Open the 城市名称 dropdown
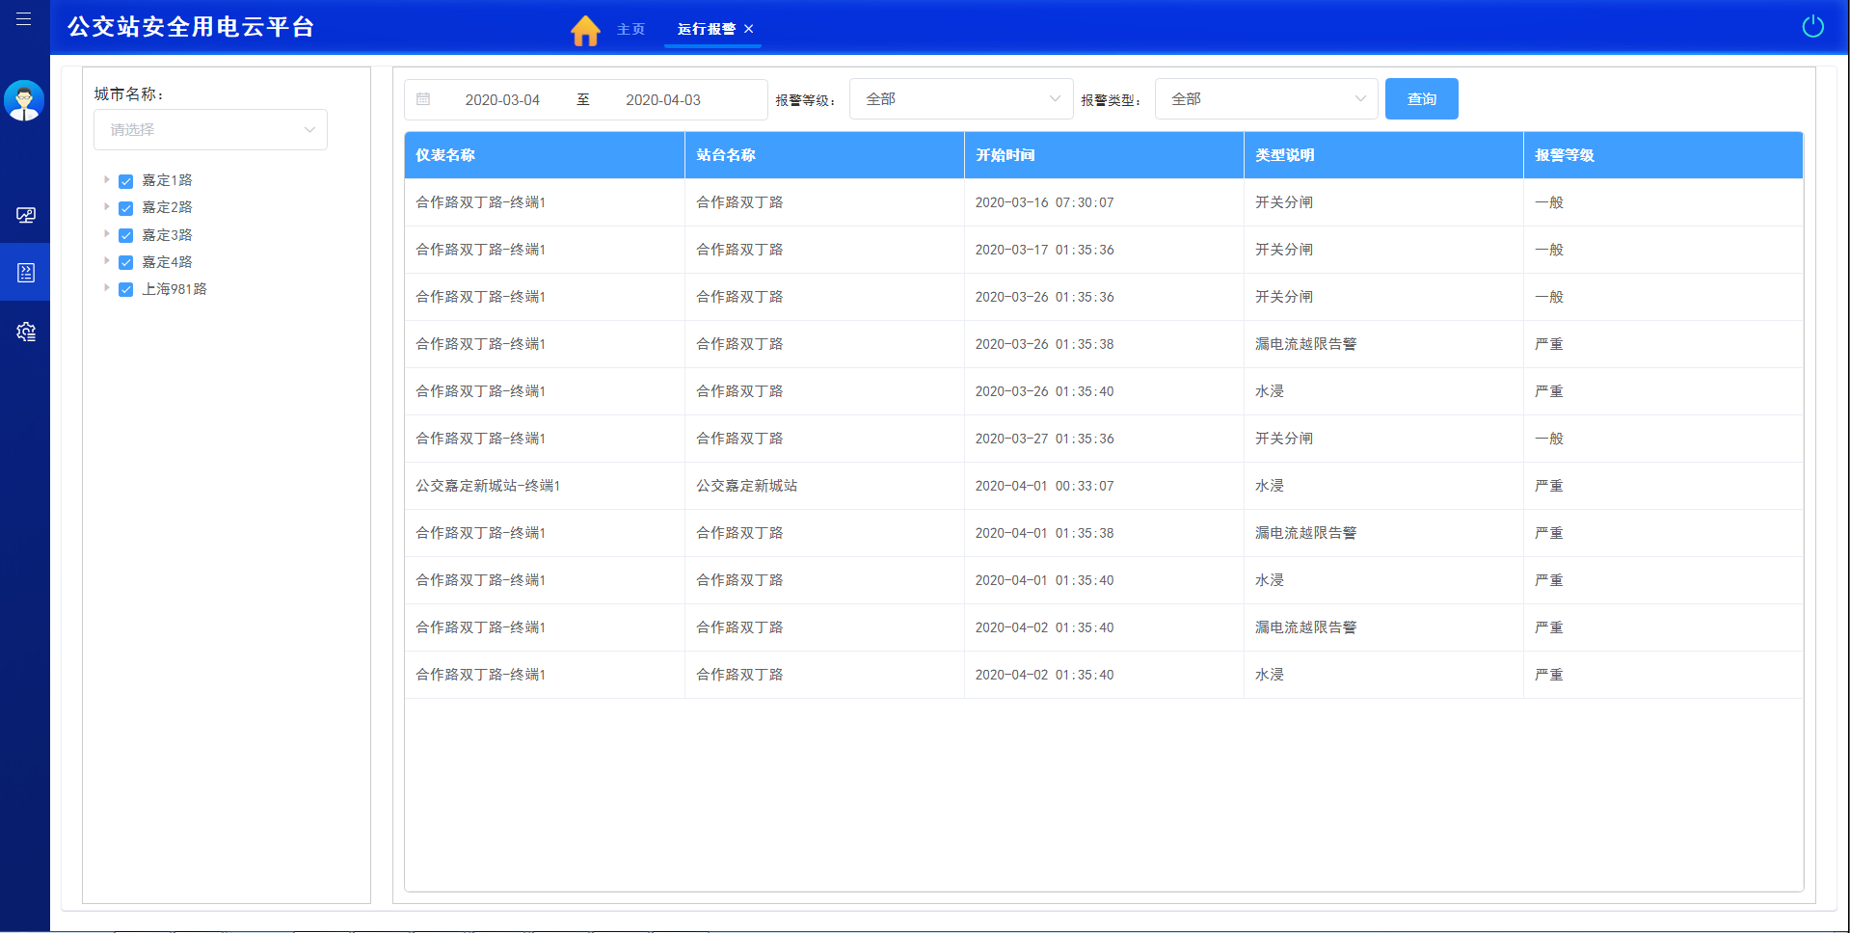 [x=210, y=130]
